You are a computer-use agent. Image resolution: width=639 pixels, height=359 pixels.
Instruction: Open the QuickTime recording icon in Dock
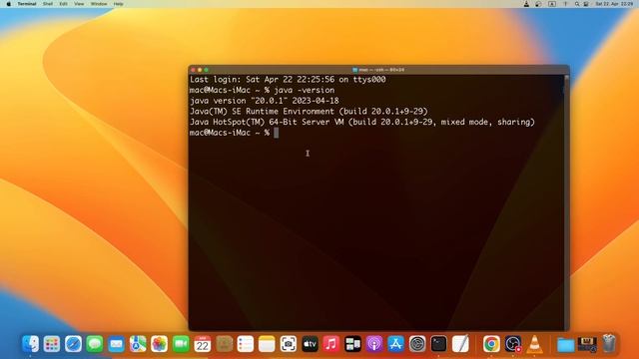click(x=513, y=344)
